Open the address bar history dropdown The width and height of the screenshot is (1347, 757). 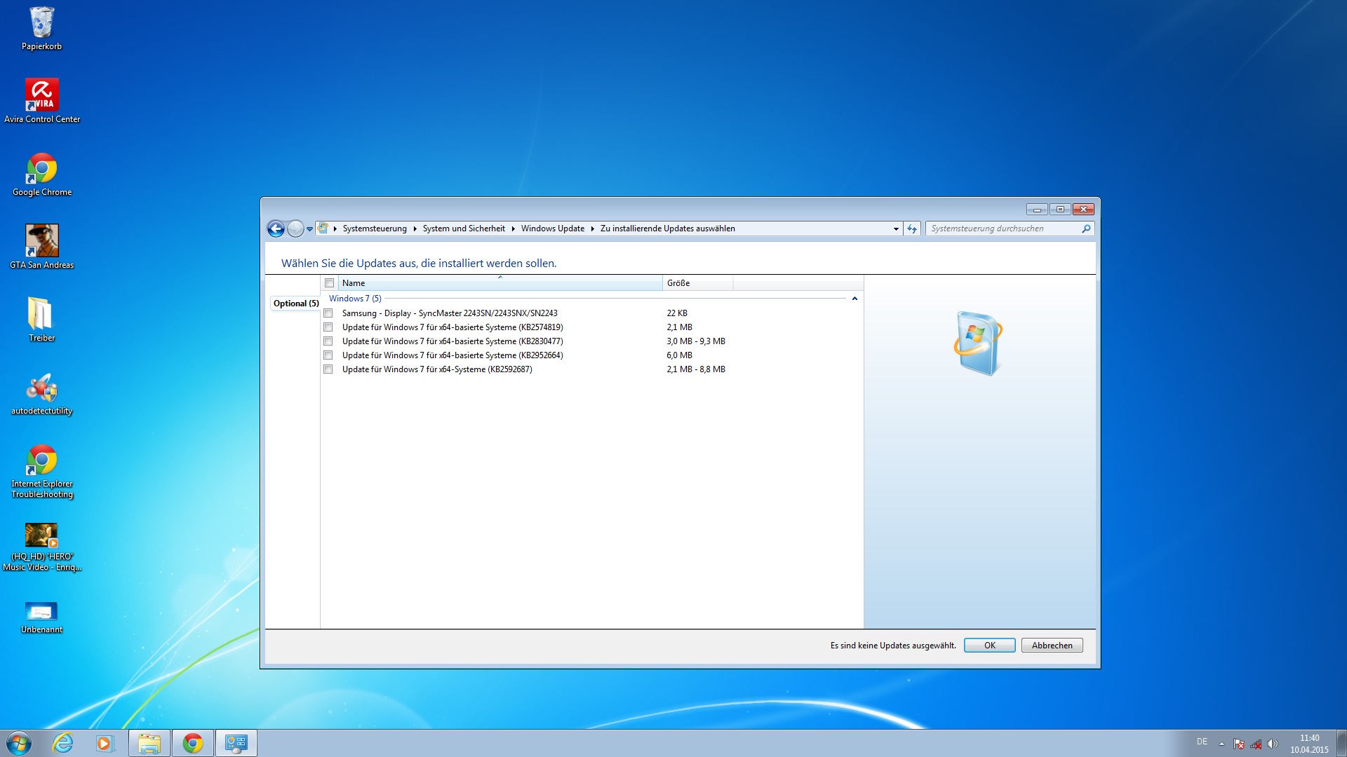(x=896, y=229)
